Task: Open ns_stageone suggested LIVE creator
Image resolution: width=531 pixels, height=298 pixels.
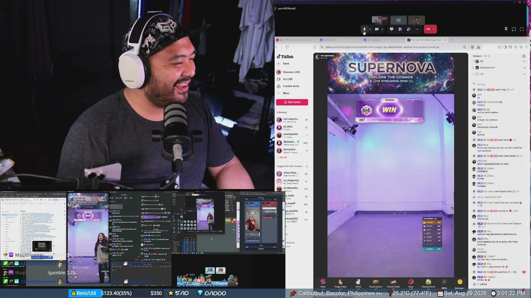Action: click(292, 181)
